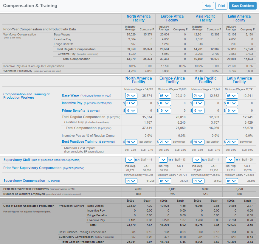
Task: Click the Compensation and Training of Production Workers heading
Action: point(26,96)
